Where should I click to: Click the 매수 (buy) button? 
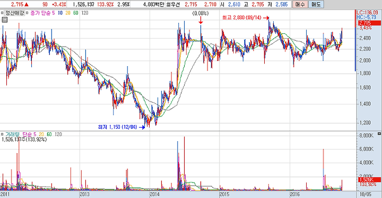point(300,4)
